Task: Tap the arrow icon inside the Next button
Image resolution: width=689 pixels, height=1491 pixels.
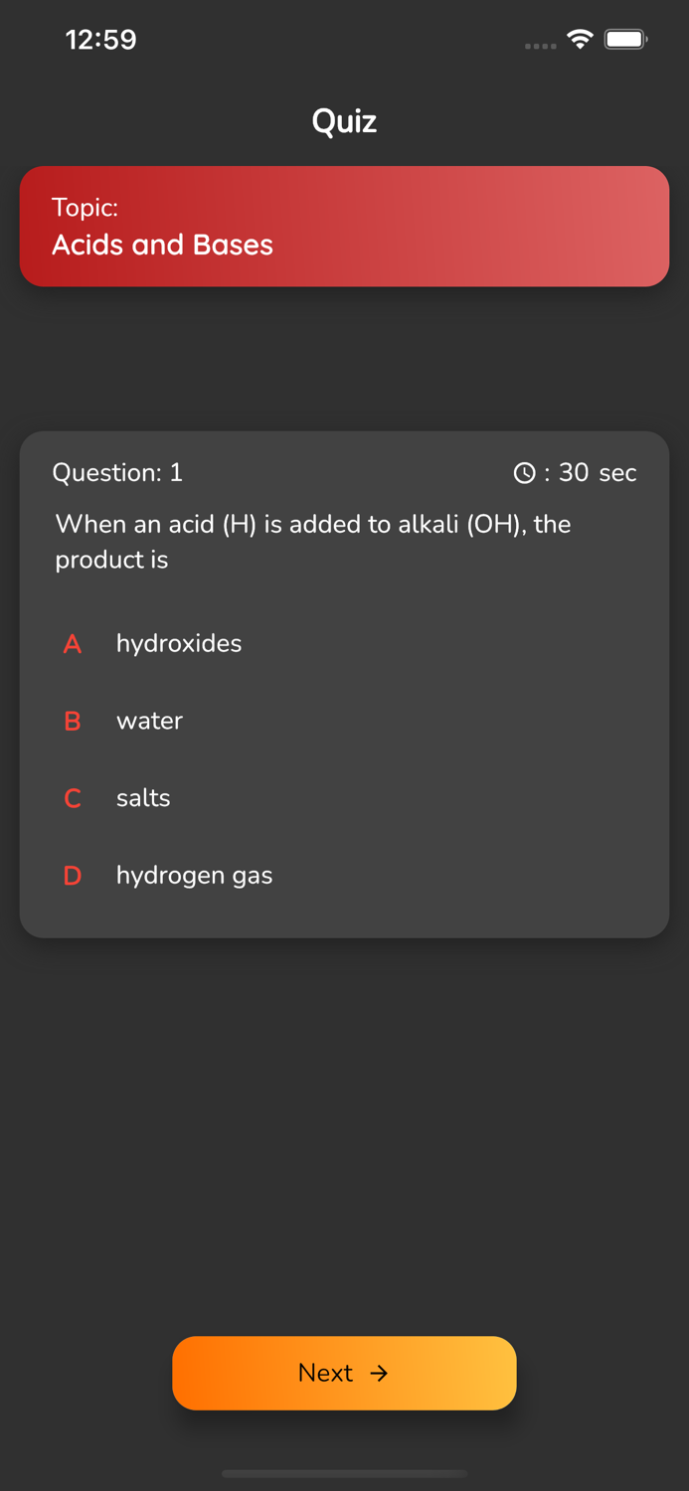Action: coord(381,1374)
